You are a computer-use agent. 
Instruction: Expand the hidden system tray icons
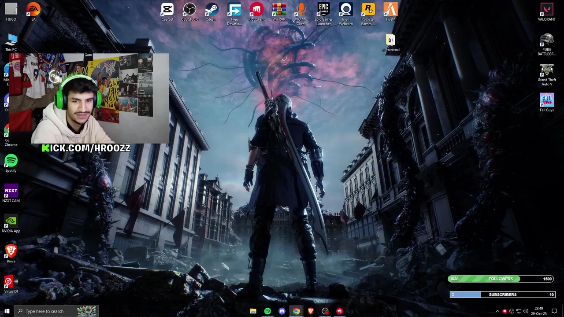(x=497, y=311)
